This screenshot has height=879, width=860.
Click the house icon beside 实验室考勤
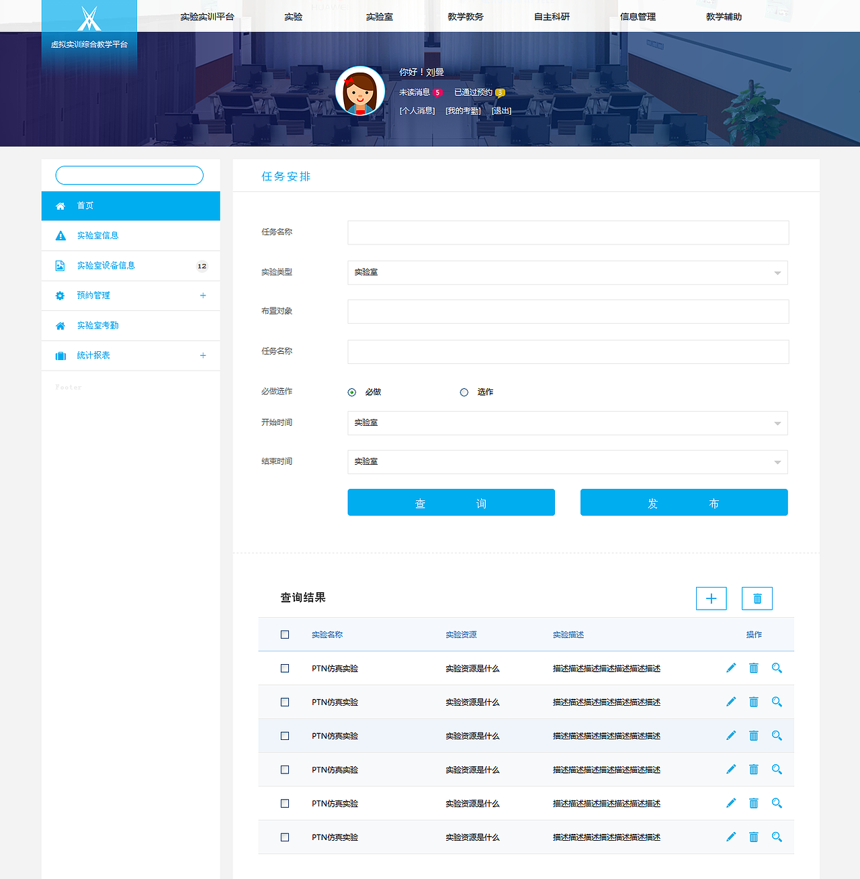(60, 326)
